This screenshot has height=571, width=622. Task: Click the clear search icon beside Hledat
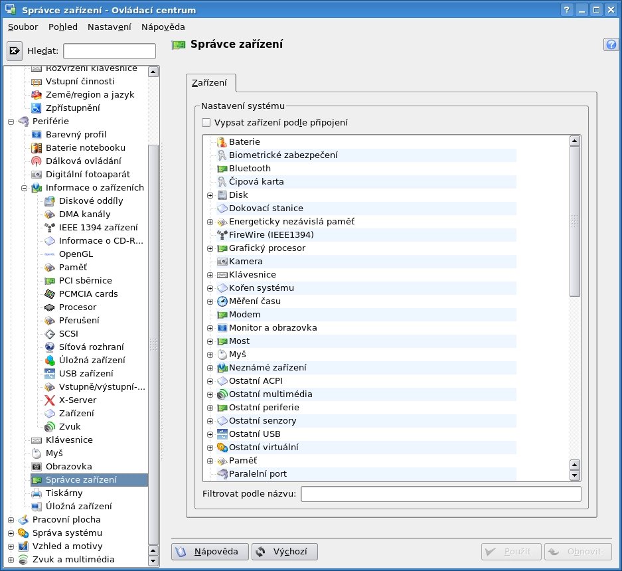[x=15, y=50]
